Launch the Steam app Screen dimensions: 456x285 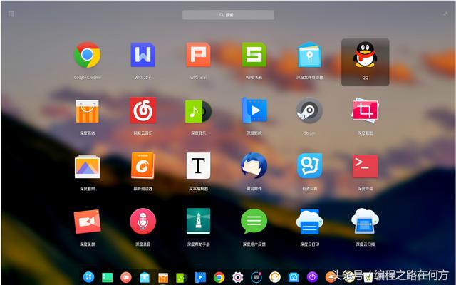point(309,110)
